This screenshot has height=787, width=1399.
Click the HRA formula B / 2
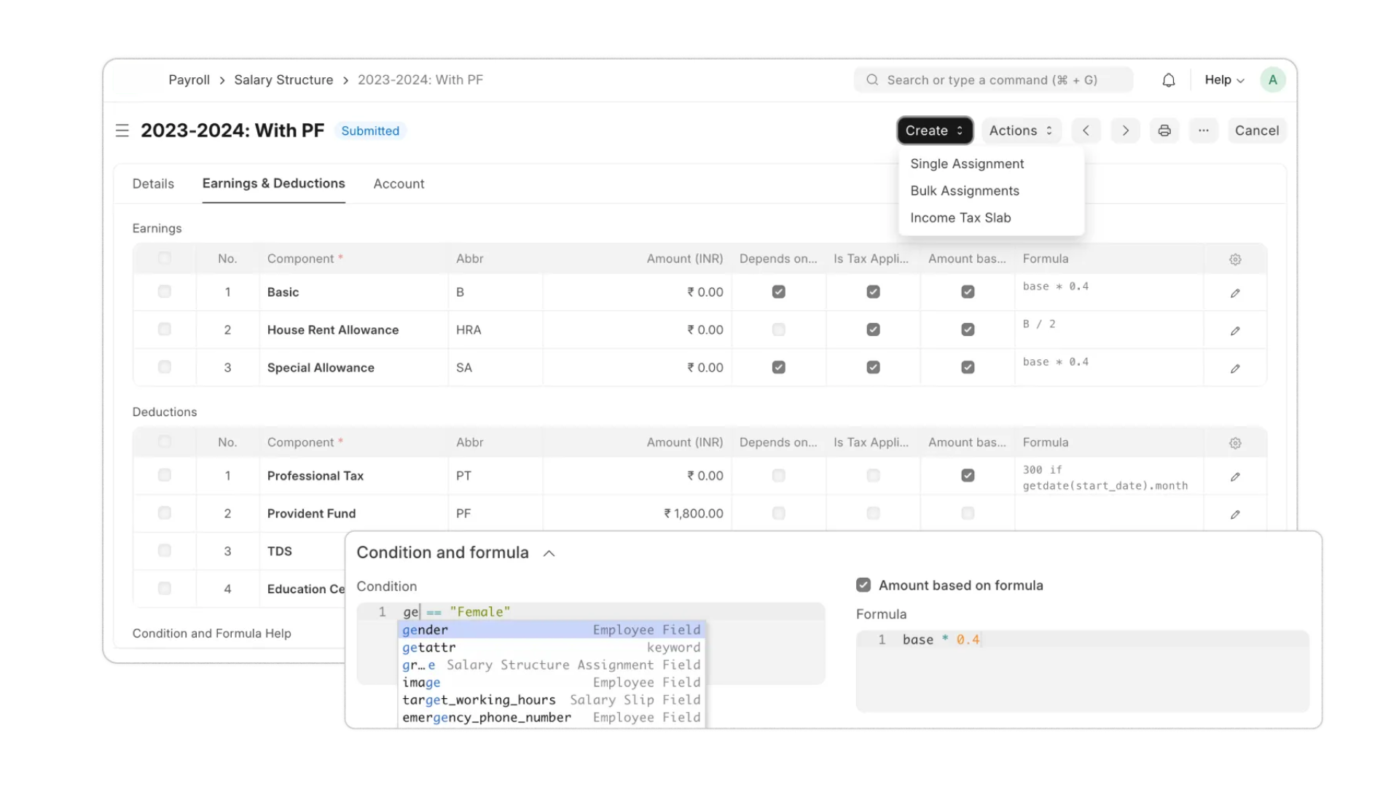[1039, 324]
